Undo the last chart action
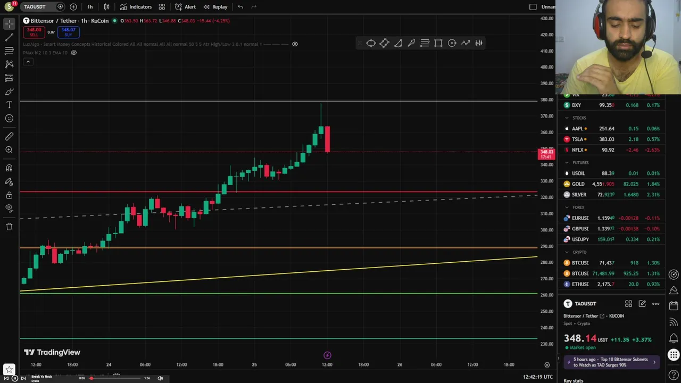Image resolution: width=681 pixels, height=383 pixels. click(x=240, y=7)
